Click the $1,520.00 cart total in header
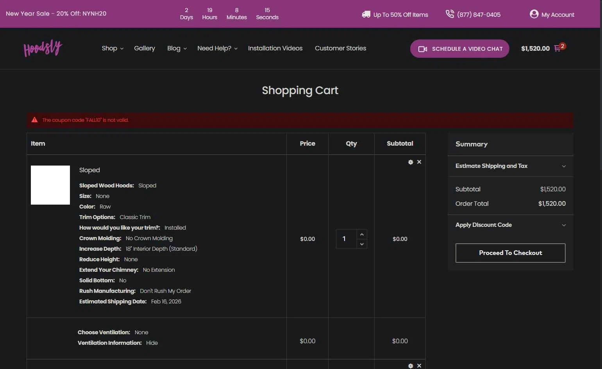The height and width of the screenshot is (369, 602). point(535,49)
